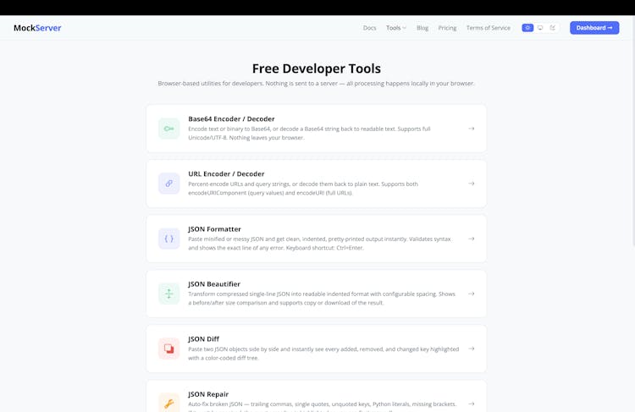Switch to dark theme mode
Viewport: 635px width, 412px height.
coord(553,28)
